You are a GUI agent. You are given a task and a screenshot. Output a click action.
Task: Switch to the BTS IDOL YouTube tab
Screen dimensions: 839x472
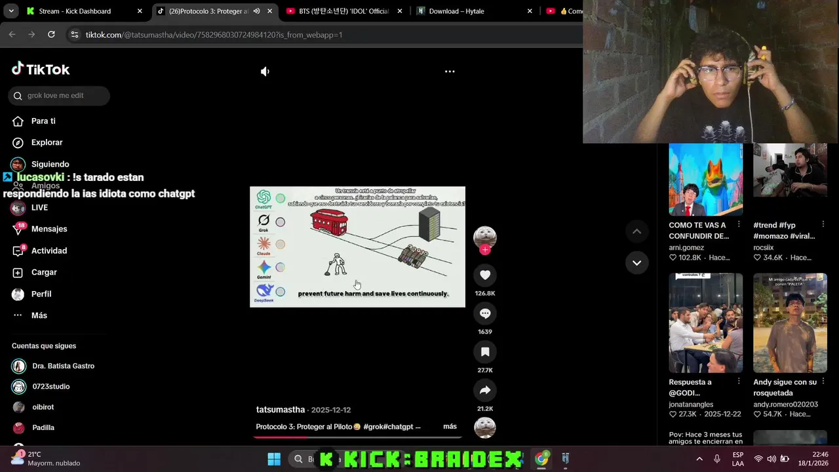click(345, 11)
